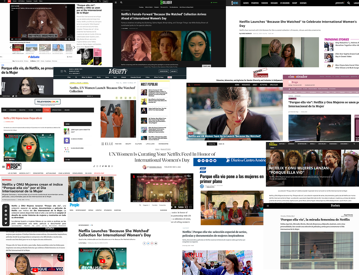This screenshot has width=359, height=275.
Task: Click the Variety SUBSCRIBE button
Action: click(164, 71)
